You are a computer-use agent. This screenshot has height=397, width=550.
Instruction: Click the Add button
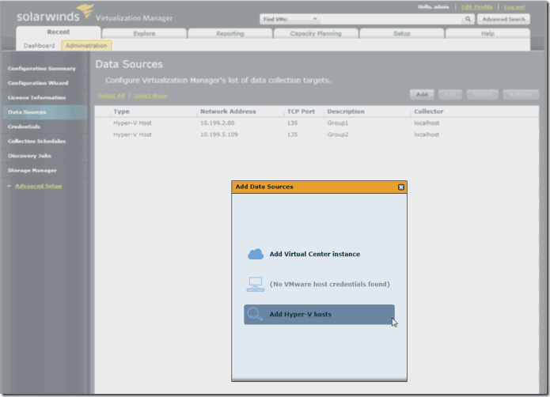point(422,95)
